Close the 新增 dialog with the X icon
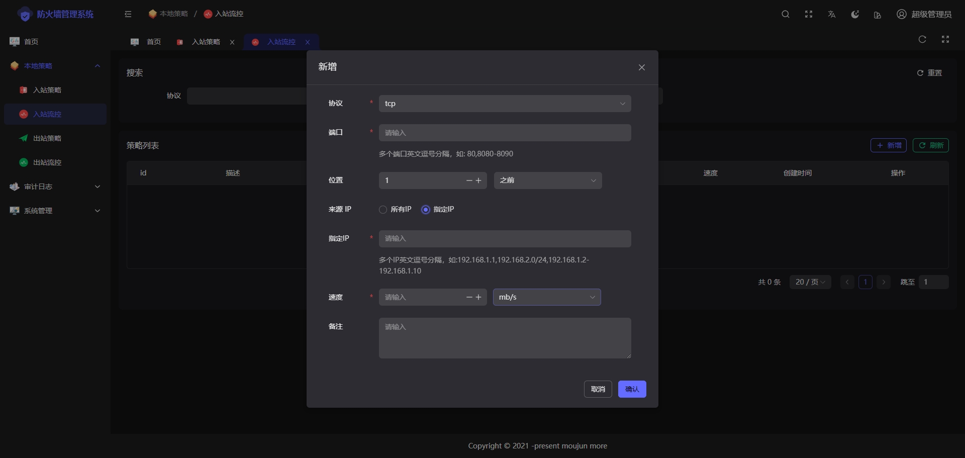 pos(642,67)
